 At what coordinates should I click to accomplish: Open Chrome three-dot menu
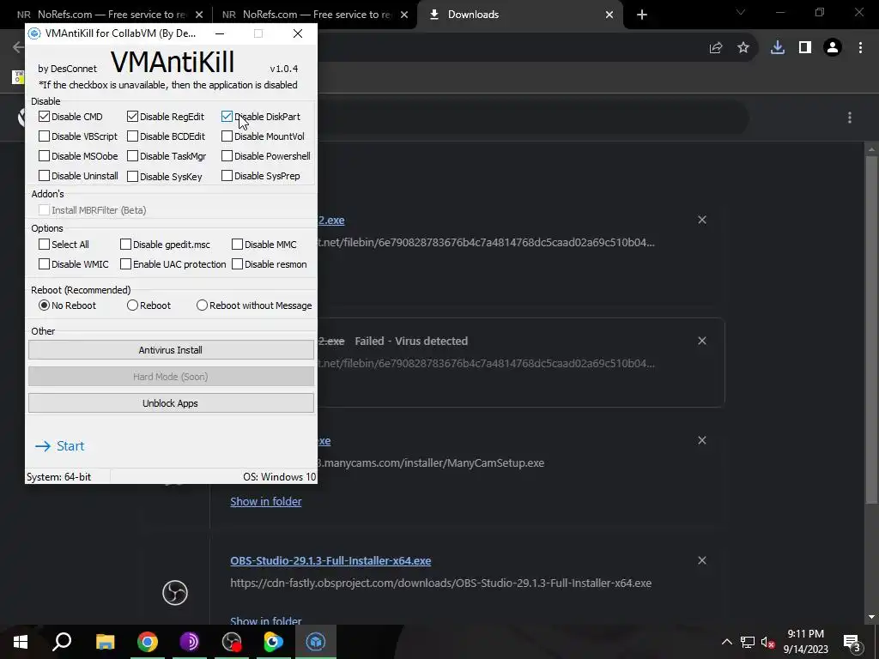pyautogui.click(x=860, y=48)
